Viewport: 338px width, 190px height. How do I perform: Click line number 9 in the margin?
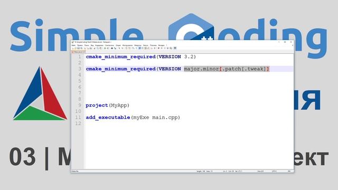click(80, 106)
